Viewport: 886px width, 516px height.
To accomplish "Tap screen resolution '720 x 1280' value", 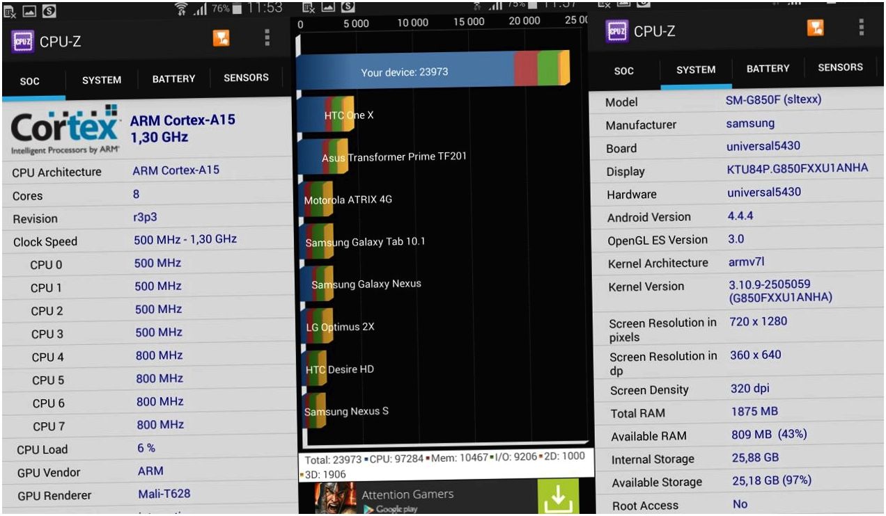I will 757,323.
